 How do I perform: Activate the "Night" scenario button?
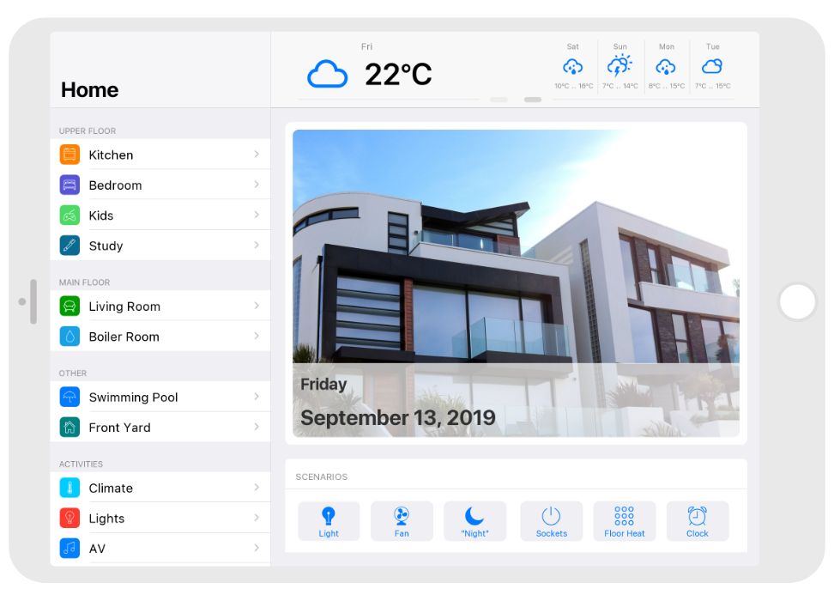pos(474,521)
